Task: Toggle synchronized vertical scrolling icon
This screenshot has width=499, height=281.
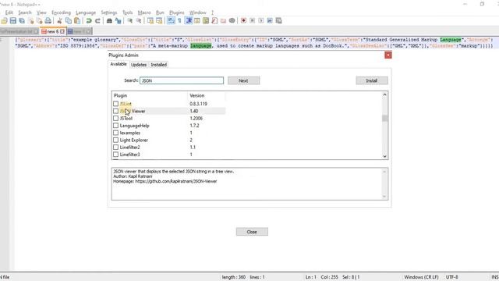Action: click(x=150, y=21)
